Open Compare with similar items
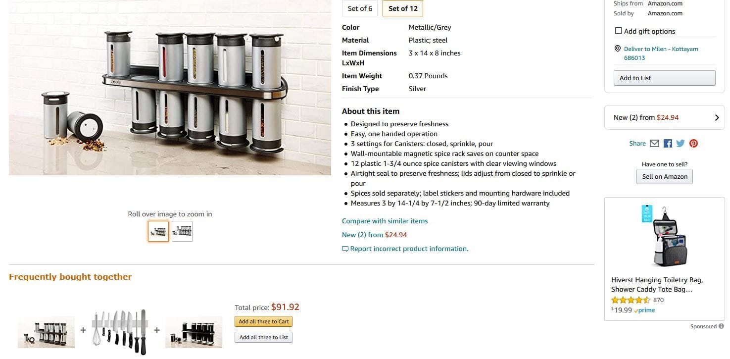The image size is (730, 359). (385, 221)
